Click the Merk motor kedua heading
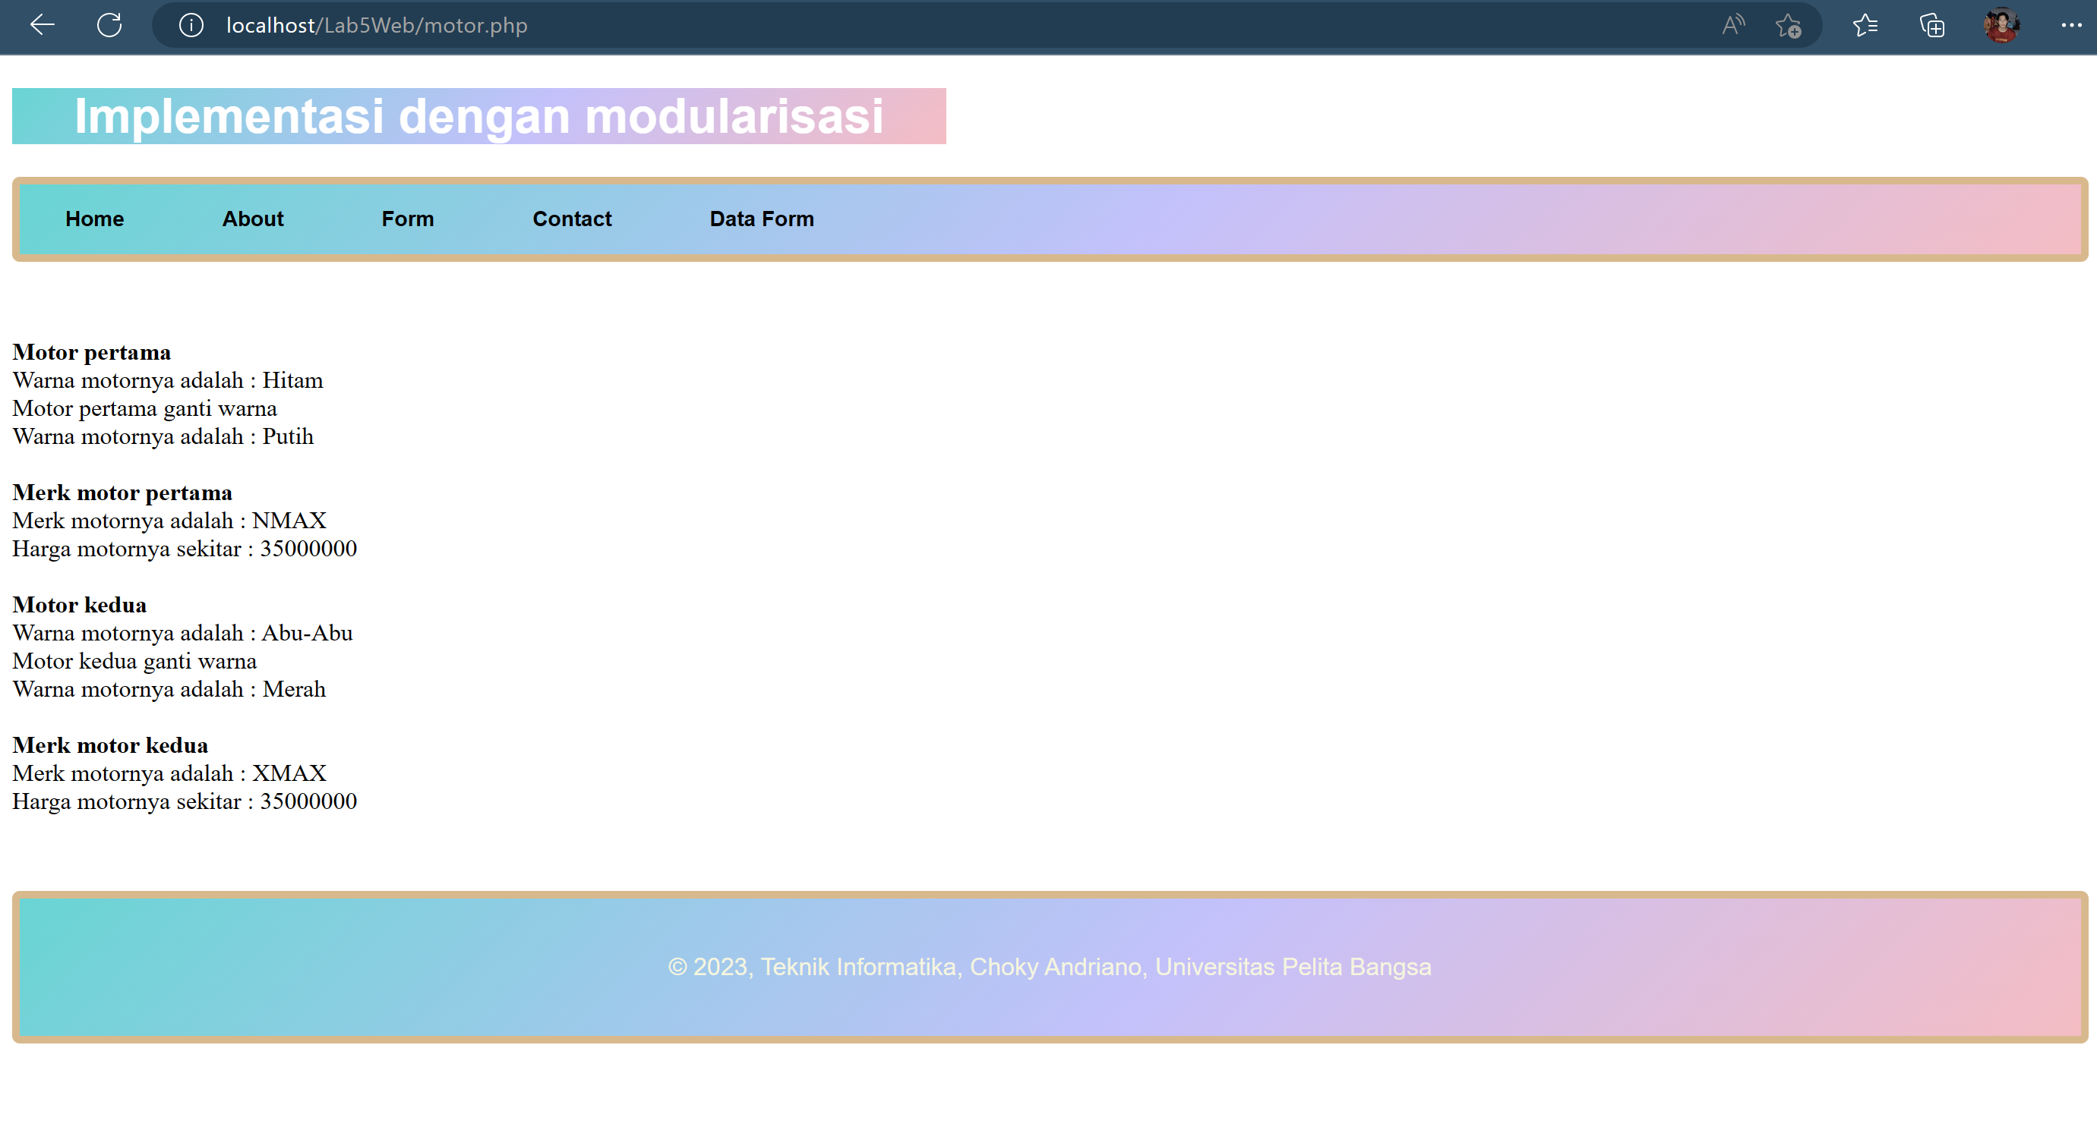The width and height of the screenshot is (2097, 1130). pos(110,744)
